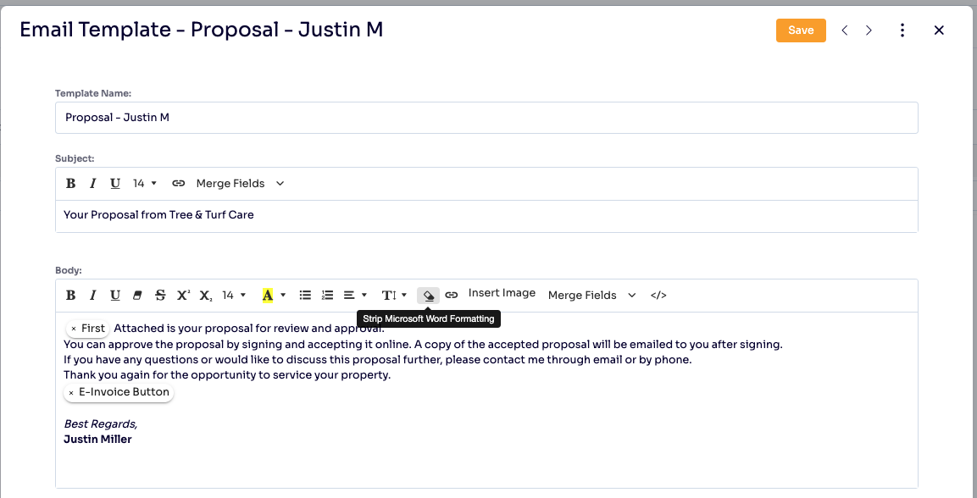Insert a hyperlink in the subject line

177,183
